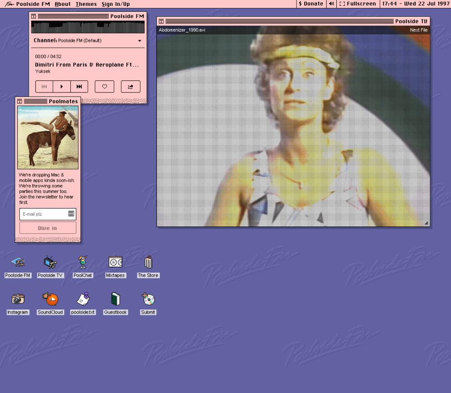Open the Guestbook book icon

click(115, 299)
